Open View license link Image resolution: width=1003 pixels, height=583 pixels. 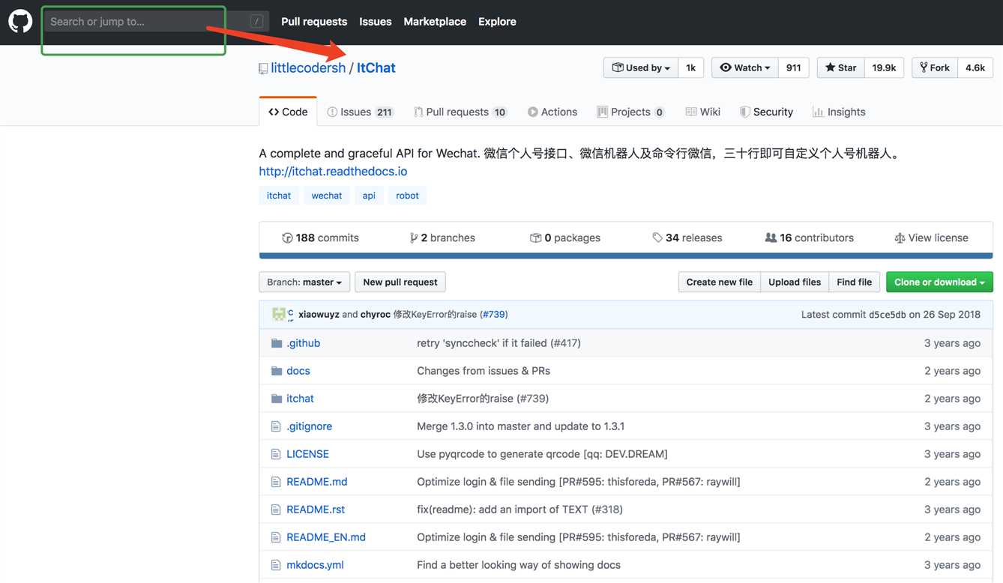tap(931, 238)
